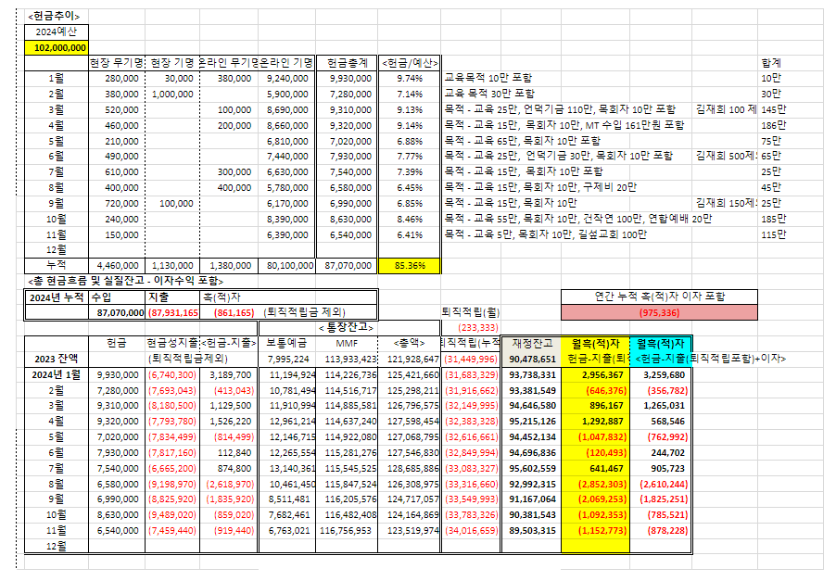Click the (2,610,244) cell
Screen dimensions: 836x581
pos(661,485)
